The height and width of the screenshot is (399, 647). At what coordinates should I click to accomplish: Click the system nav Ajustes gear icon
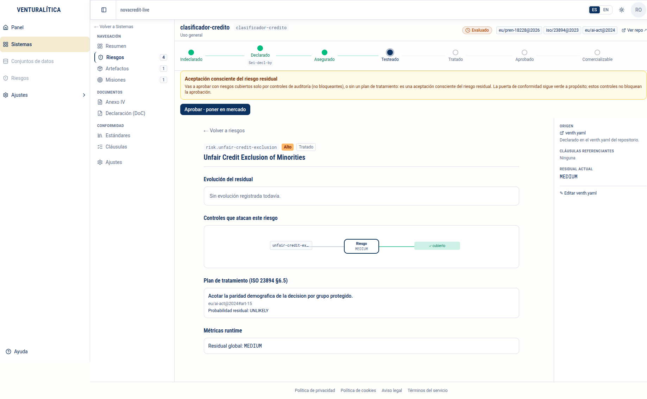[x=100, y=162]
